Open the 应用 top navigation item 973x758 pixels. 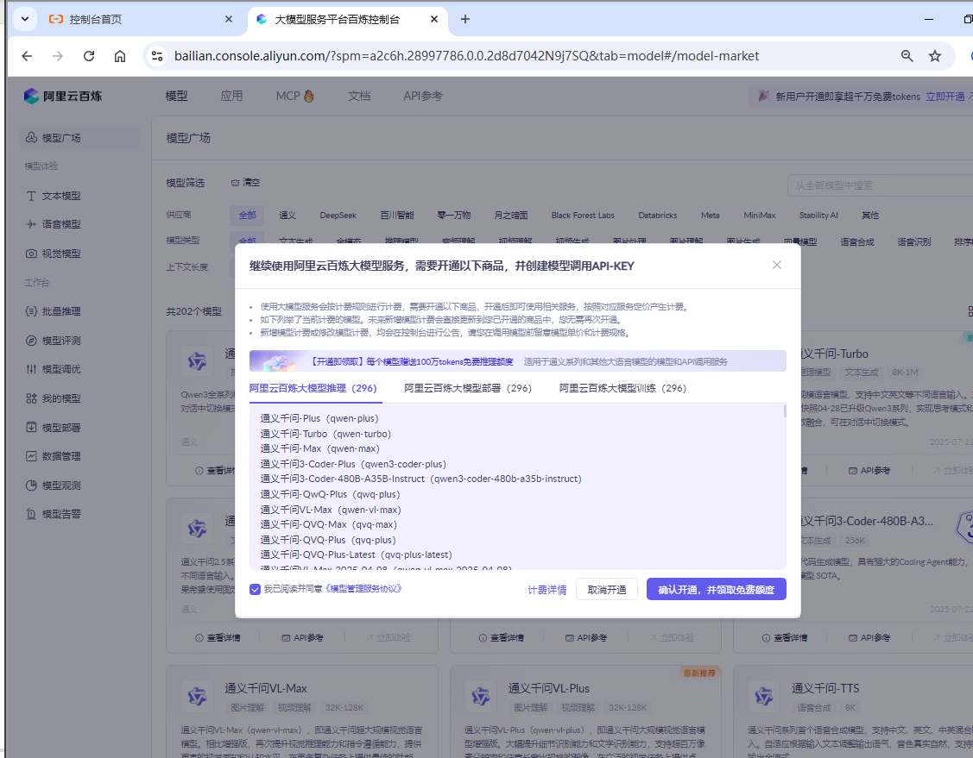click(231, 96)
